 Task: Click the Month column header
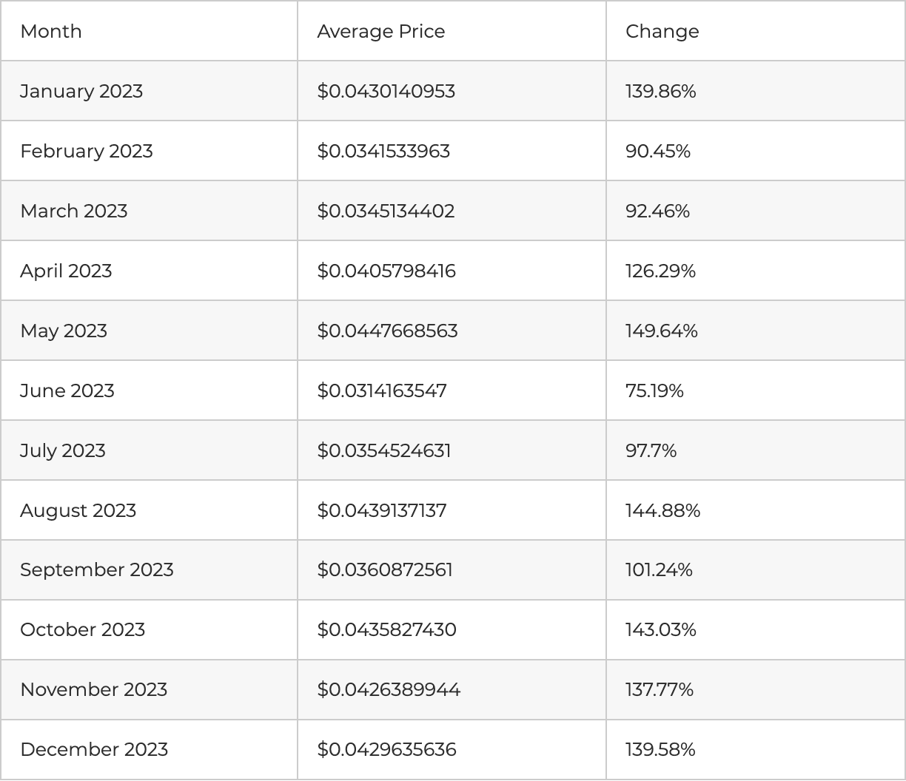[x=51, y=31]
